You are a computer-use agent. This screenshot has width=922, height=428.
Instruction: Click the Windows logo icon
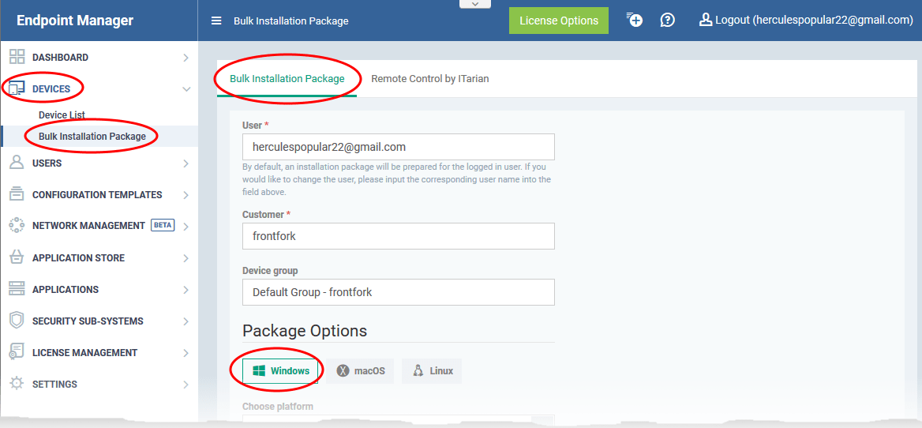click(259, 371)
